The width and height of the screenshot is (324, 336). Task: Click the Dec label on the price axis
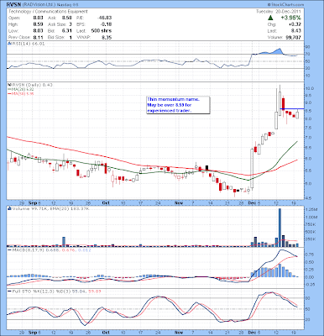point(252,202)
